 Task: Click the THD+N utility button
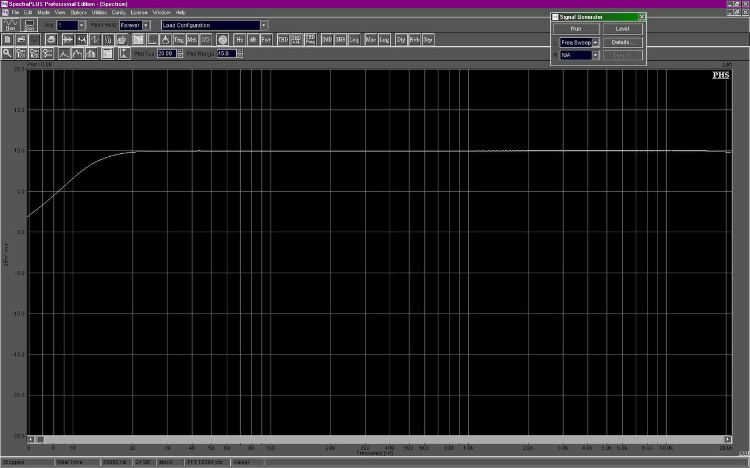[x=296, y=40]
